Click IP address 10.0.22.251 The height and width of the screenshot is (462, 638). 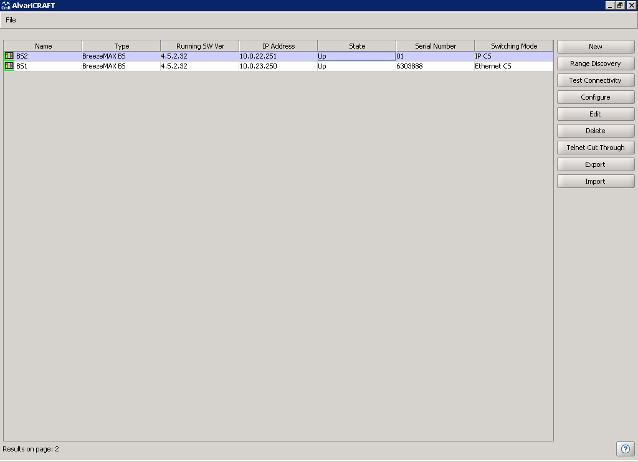click(x=258, y=56)
